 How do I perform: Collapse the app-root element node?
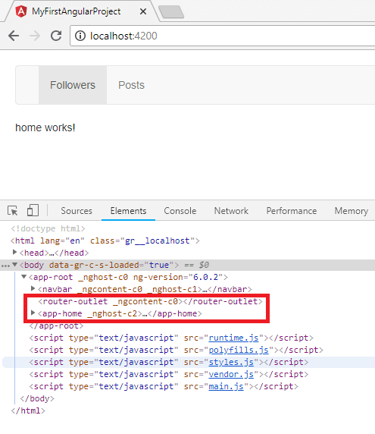coord(23,276)
